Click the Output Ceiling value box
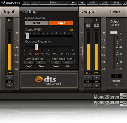The width and height of the screenshot is (127, 123). tap(117, 76)
